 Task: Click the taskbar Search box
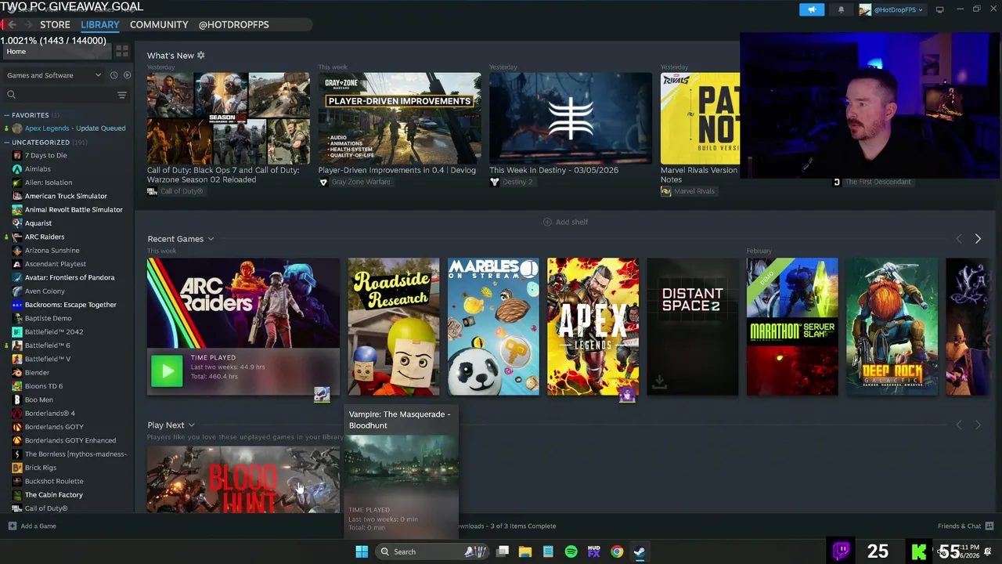click(431, 551)
